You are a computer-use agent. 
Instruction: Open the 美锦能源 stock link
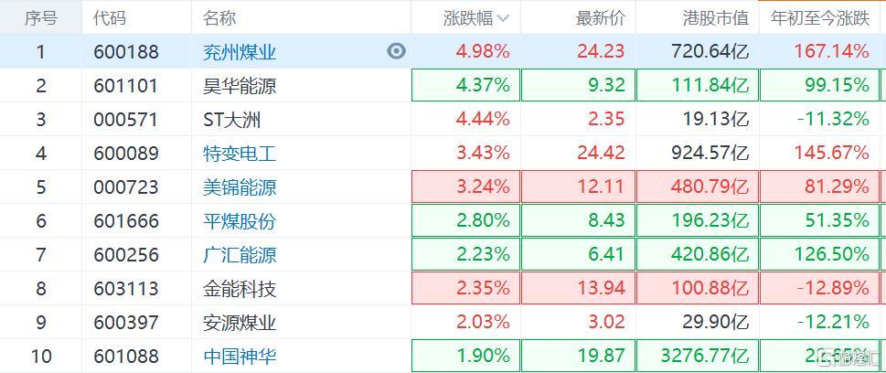coord(240,187)
